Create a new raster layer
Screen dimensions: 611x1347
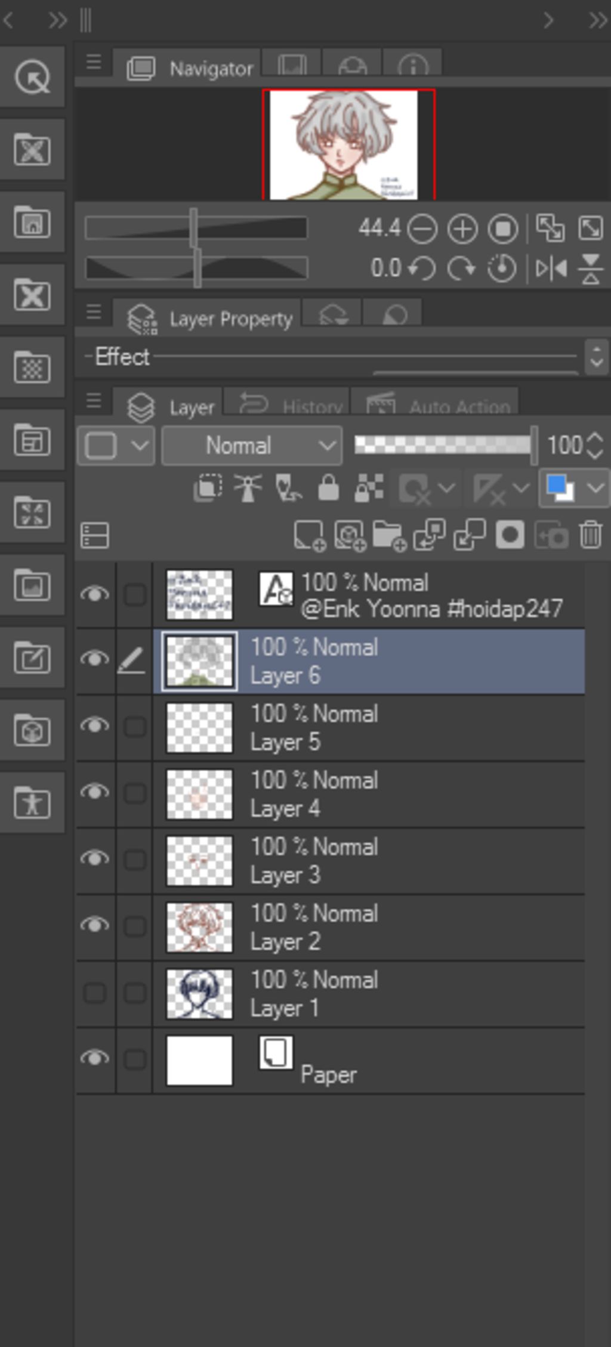[x=310, y=535]
